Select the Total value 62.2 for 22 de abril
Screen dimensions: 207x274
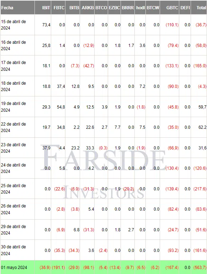(x=202, y=127)
